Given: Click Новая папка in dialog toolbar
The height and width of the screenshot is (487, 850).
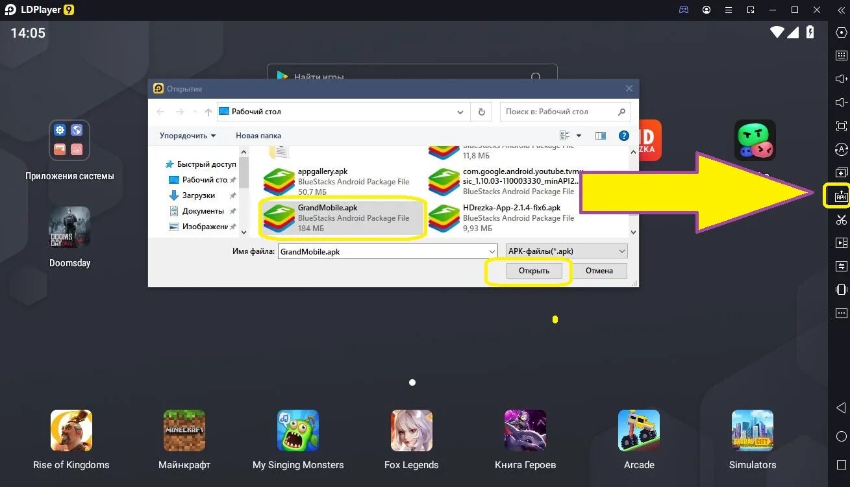Looking at the screenshot, I should point(258,136).
